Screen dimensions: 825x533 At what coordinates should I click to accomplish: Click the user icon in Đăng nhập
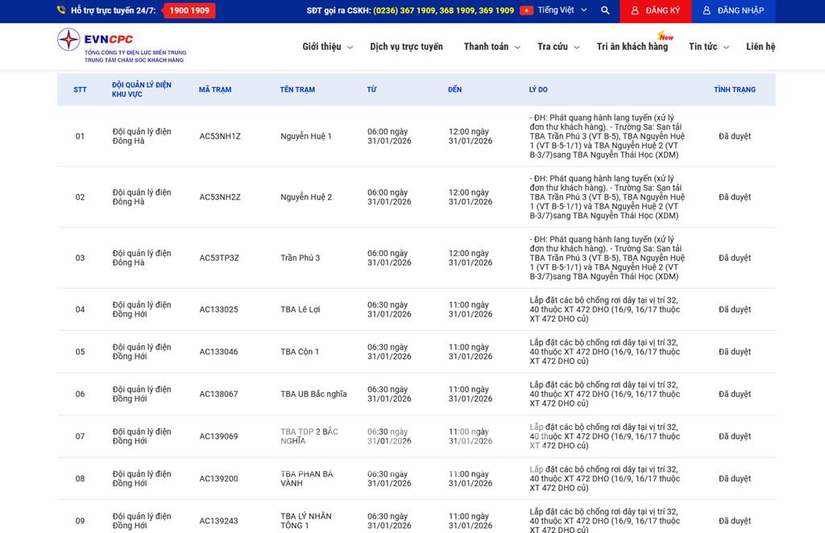point(707,10)
